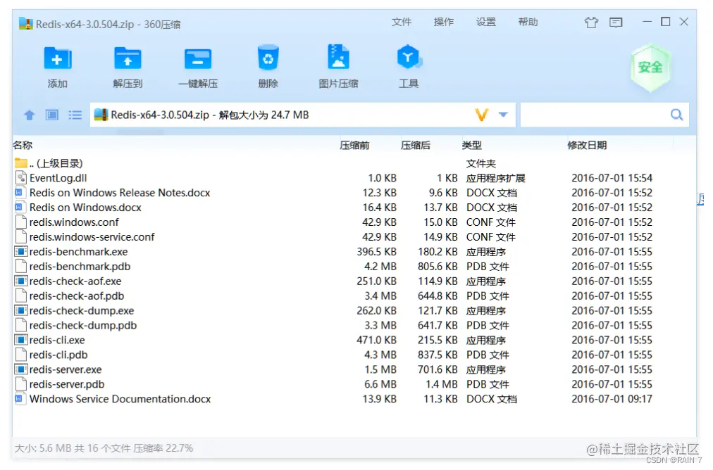This screenshot has height=470, width=713.
Task: Select the ..(上级目录) row
Action: pyautogui.click(x=56, y=163)
